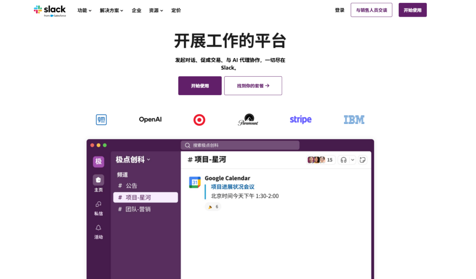Start a huddle with the headphones icon
The width and height of the screenshot is (476, 279).
click(x=343, y=160)
